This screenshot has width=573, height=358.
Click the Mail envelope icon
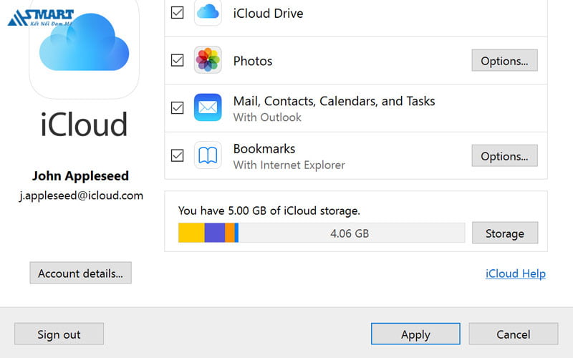pos(208,107)
